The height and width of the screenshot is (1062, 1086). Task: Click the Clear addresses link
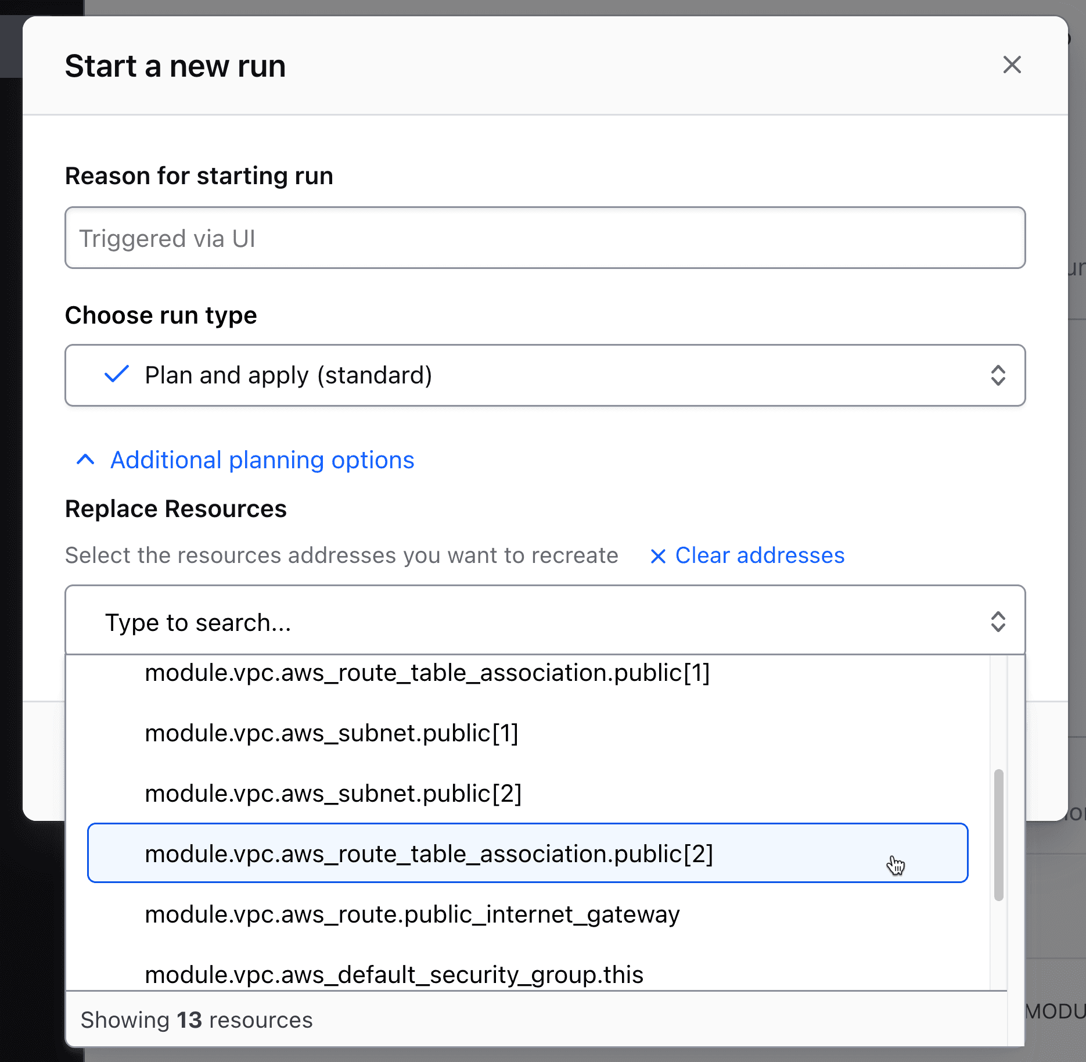click(759, 556)
